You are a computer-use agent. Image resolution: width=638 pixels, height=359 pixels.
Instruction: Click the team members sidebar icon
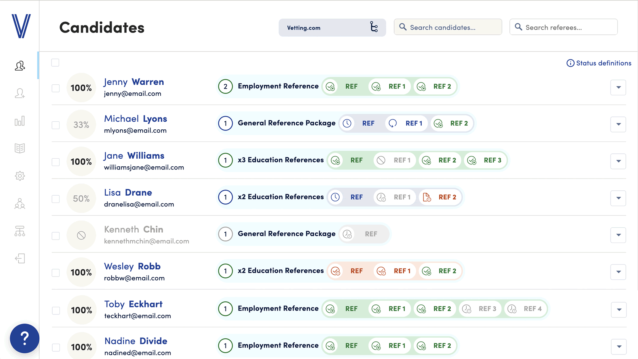click(20, 204)
